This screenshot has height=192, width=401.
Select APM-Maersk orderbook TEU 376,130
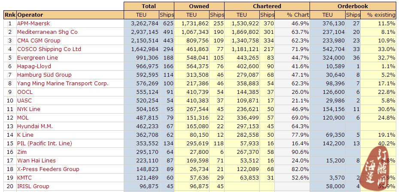[x=333, y=24]
